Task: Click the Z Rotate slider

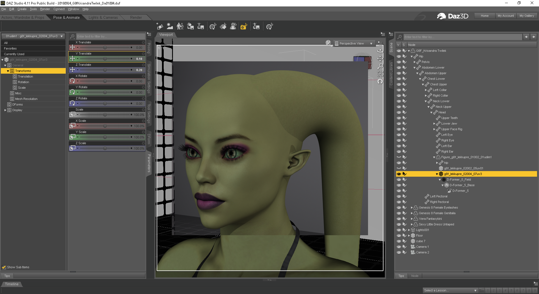Action: pyautogui.click(x=104, y=104)
